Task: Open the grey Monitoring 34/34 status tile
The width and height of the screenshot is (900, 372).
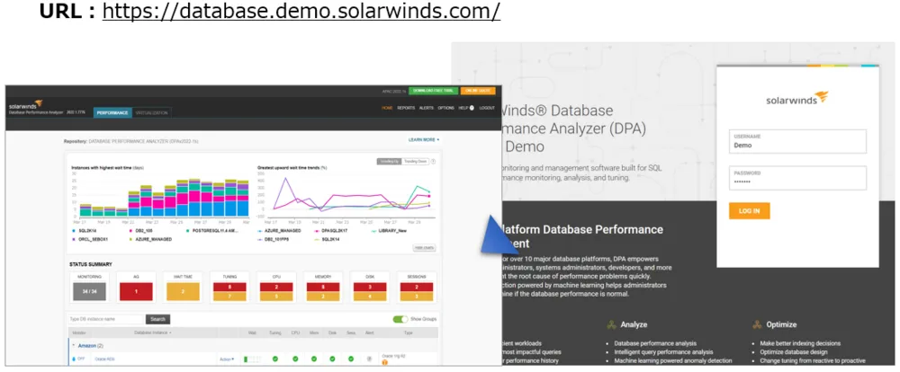Action: click(x=89, y=291)
